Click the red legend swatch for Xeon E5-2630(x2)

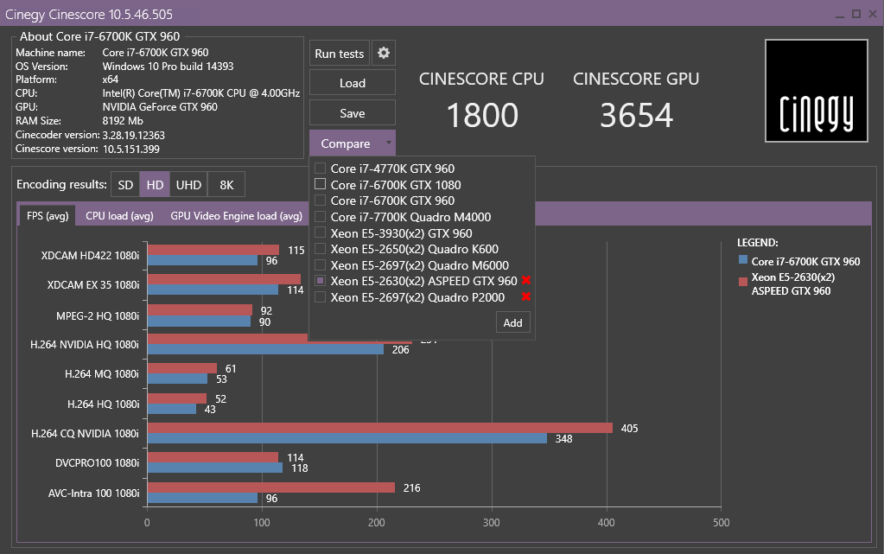[743, 282]
